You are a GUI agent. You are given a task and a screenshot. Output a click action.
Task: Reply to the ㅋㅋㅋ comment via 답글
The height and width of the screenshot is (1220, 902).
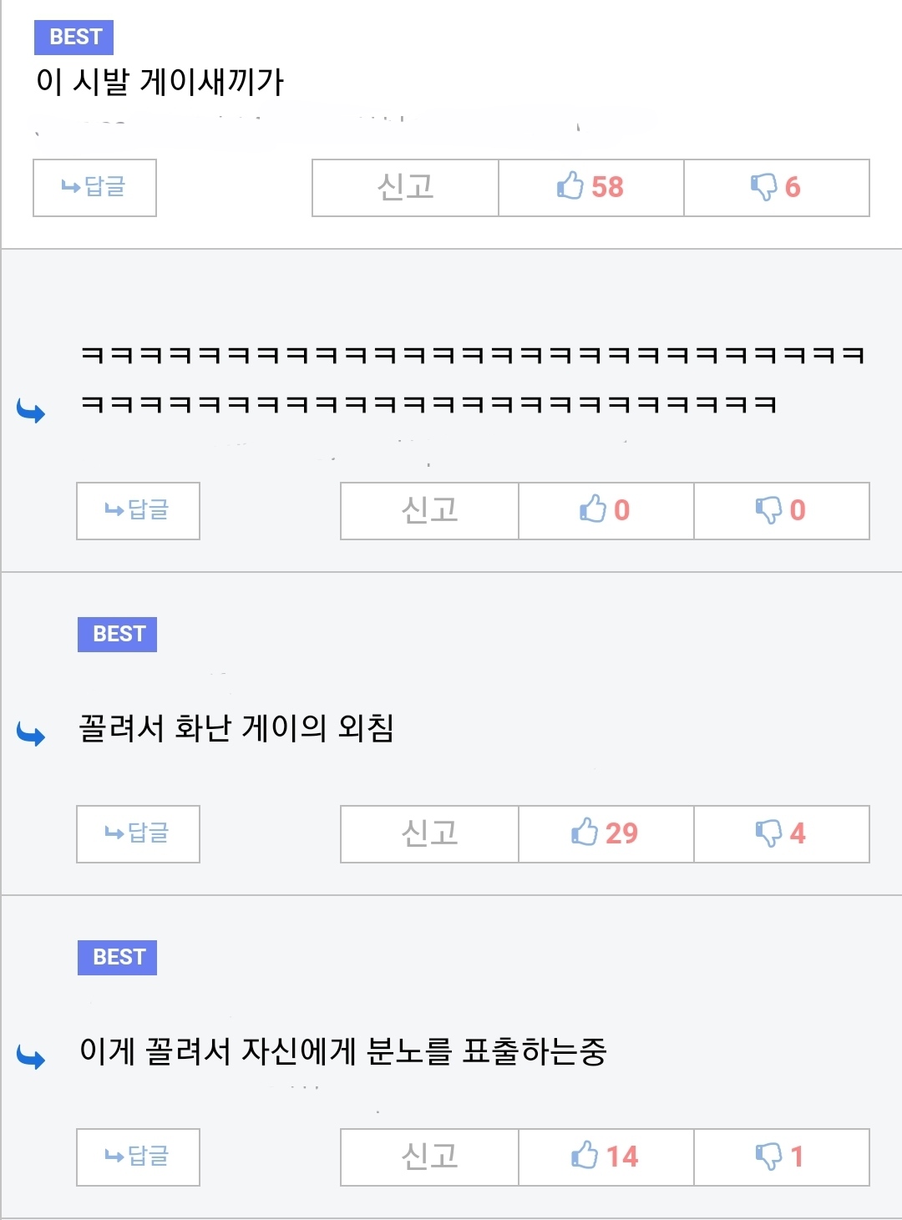pyautogui.click(x=138, y=510)
